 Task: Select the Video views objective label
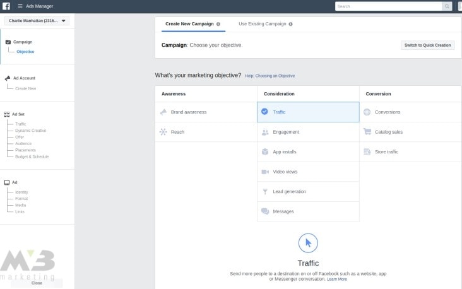(x=285, y=172)
